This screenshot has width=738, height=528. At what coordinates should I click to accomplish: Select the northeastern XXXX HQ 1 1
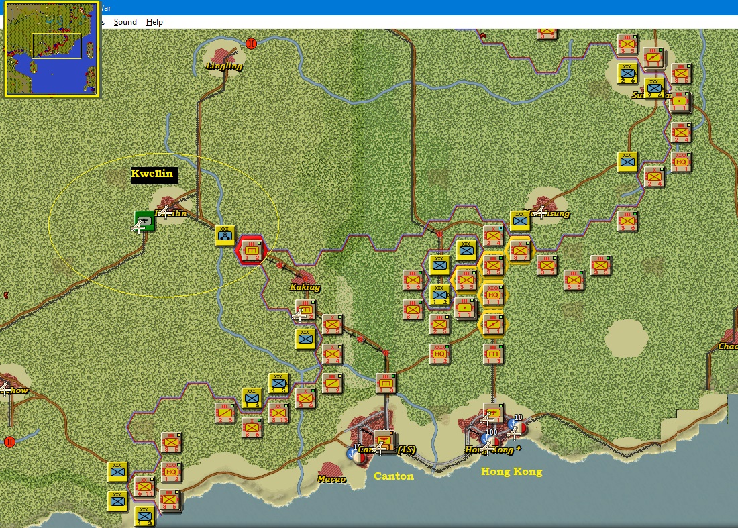pyautogui.click(x=681, y=162)
